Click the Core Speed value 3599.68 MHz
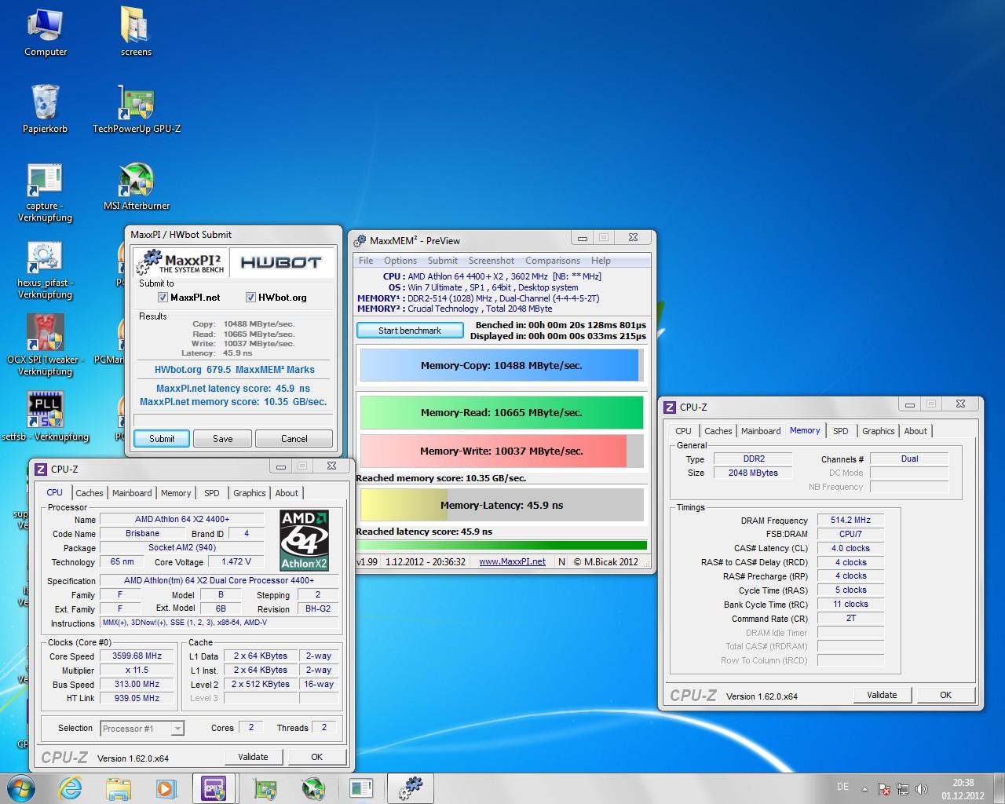 point(138,656)
